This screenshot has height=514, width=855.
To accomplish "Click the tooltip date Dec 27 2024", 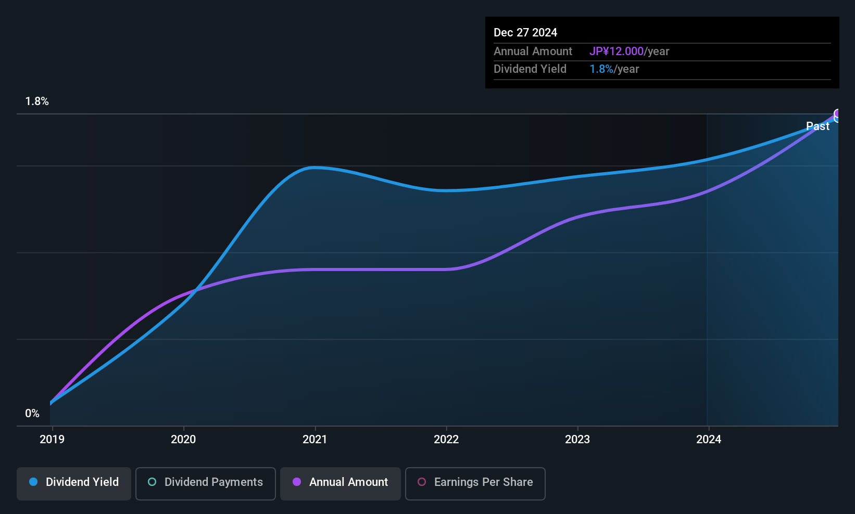I will (x=525, y=33).
